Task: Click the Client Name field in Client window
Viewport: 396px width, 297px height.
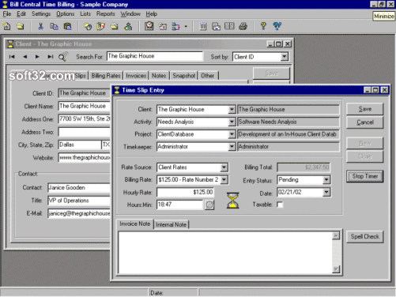Action: point(84,106)
